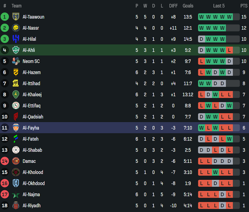Viewport: 249px width, 212px height.
Task: Click Al-Najma's red position 17 badge
Action: (5, 194)
